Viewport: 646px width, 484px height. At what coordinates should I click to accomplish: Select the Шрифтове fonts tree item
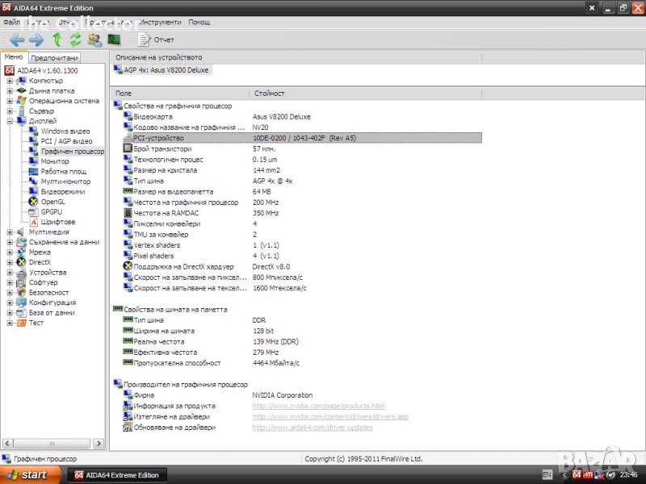[x=58, y=222]
